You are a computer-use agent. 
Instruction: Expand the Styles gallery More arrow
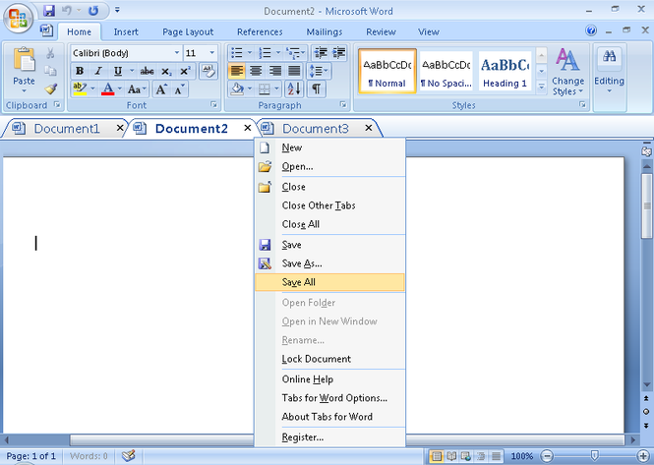coord(541,87)
